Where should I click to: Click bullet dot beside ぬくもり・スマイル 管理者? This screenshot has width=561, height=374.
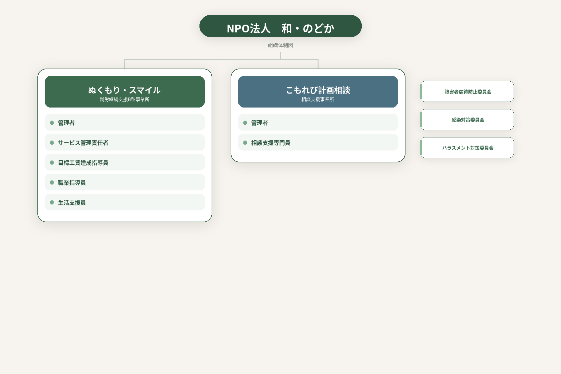[x=52, y=122]
